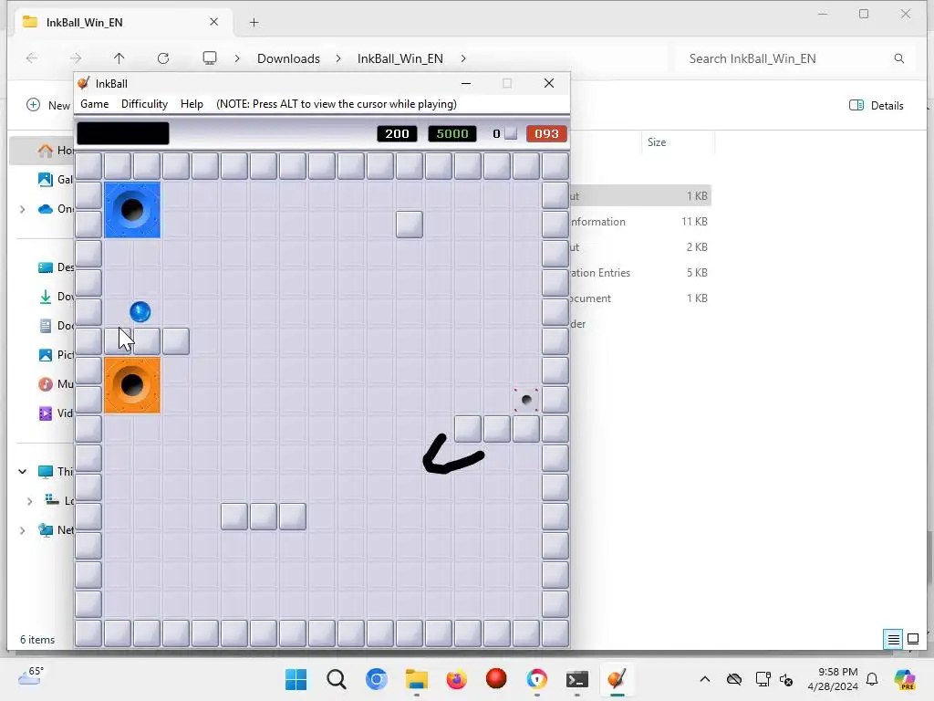Click the New button in Explorer
This screenshot has height=701, width=934.
point(49,105)
